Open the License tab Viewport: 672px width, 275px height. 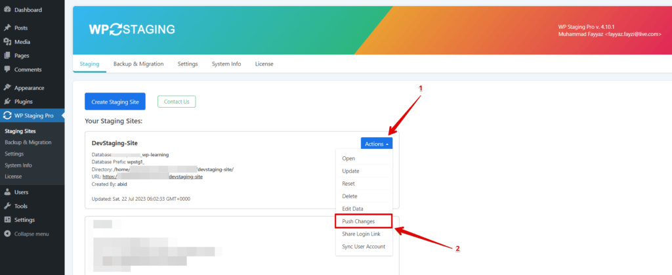(x=264, y=64)
